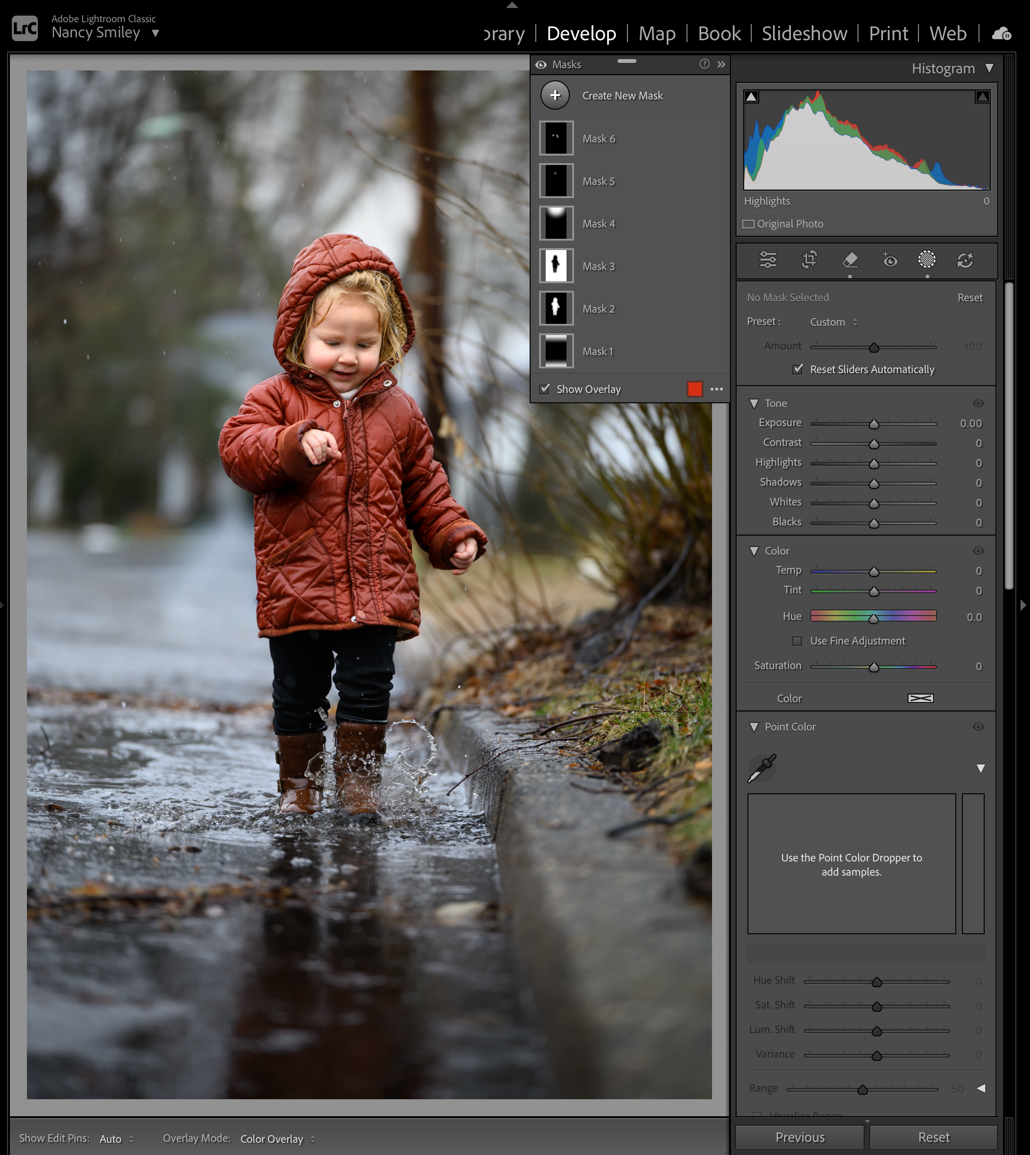The image size is (1030, 1155).
Task: Uncheck Reset Sliders Automatically
Action: [798, 369]
